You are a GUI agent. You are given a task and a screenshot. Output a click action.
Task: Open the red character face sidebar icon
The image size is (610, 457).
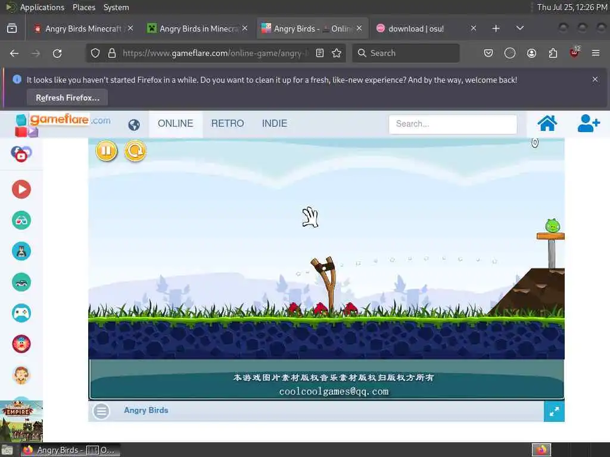tap(21, 344)
